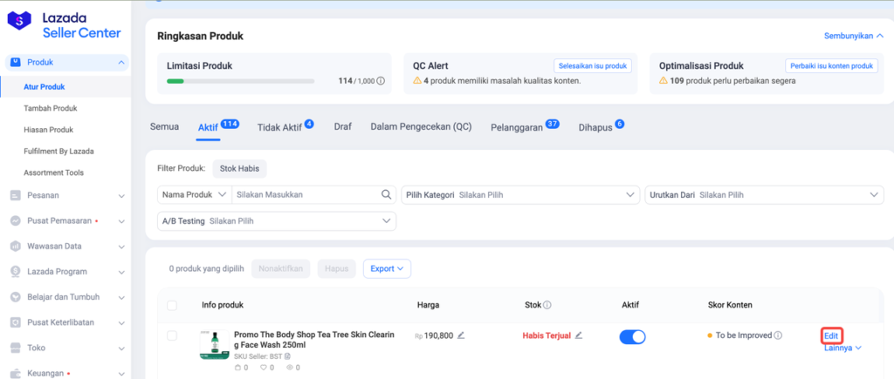Viewport: 894px width, 379px height.
Task: Click the Selesaikan isu produk button
Action: coord(593,66)
